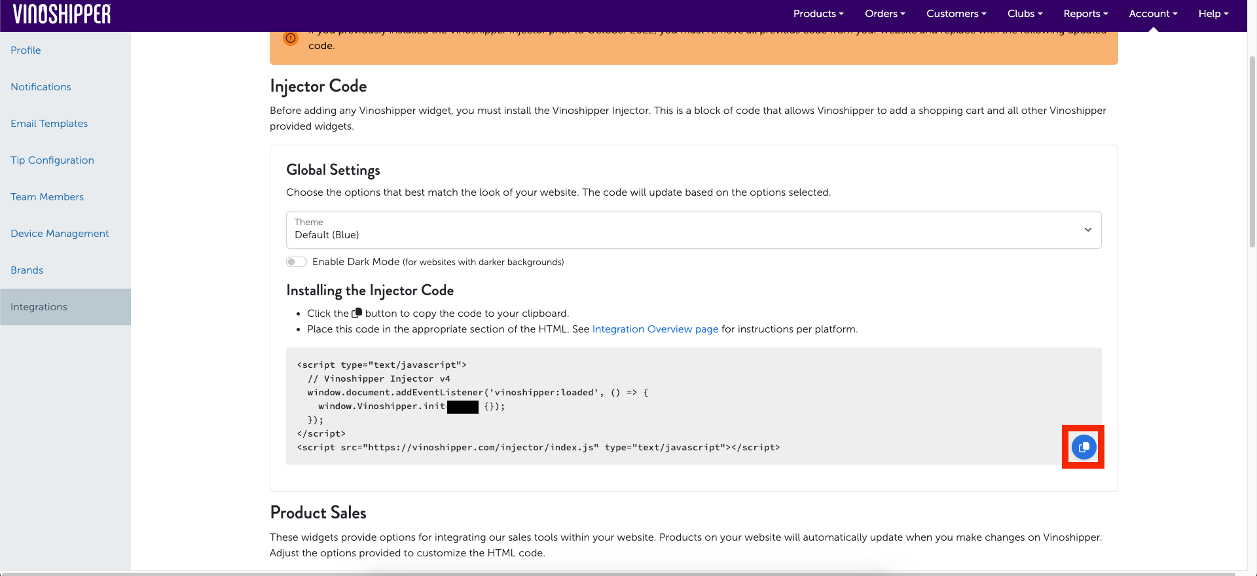Screen dimensions: 1257x576
Task: Select Integrations in sidebar
Action: (x=65, y=307)
